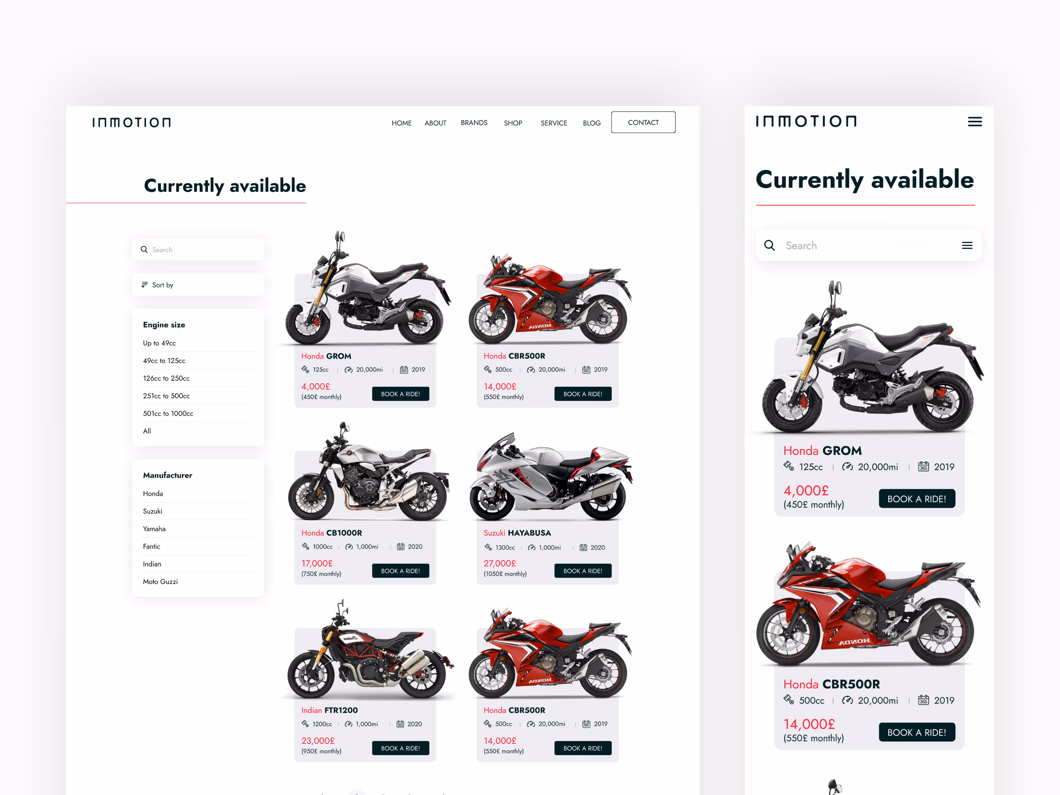Focus the desktop Search input field

(x=198, y=249)
